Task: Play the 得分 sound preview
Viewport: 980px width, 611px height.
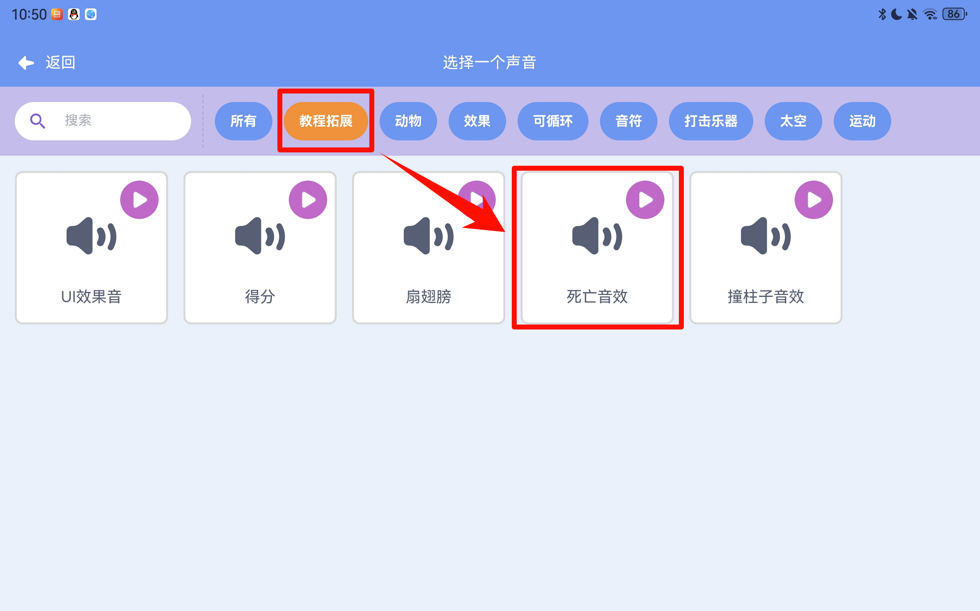Action: pyautogui.click(x=308, y=200)
